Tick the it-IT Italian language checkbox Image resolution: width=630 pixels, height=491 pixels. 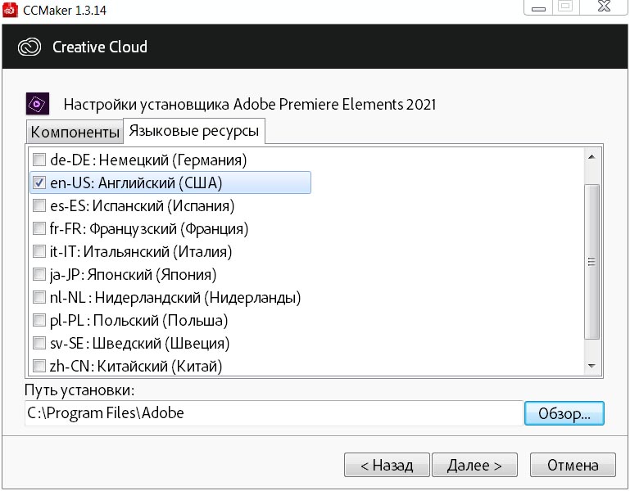39,251
